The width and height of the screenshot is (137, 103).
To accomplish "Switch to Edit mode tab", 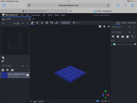I will (118, 23).
